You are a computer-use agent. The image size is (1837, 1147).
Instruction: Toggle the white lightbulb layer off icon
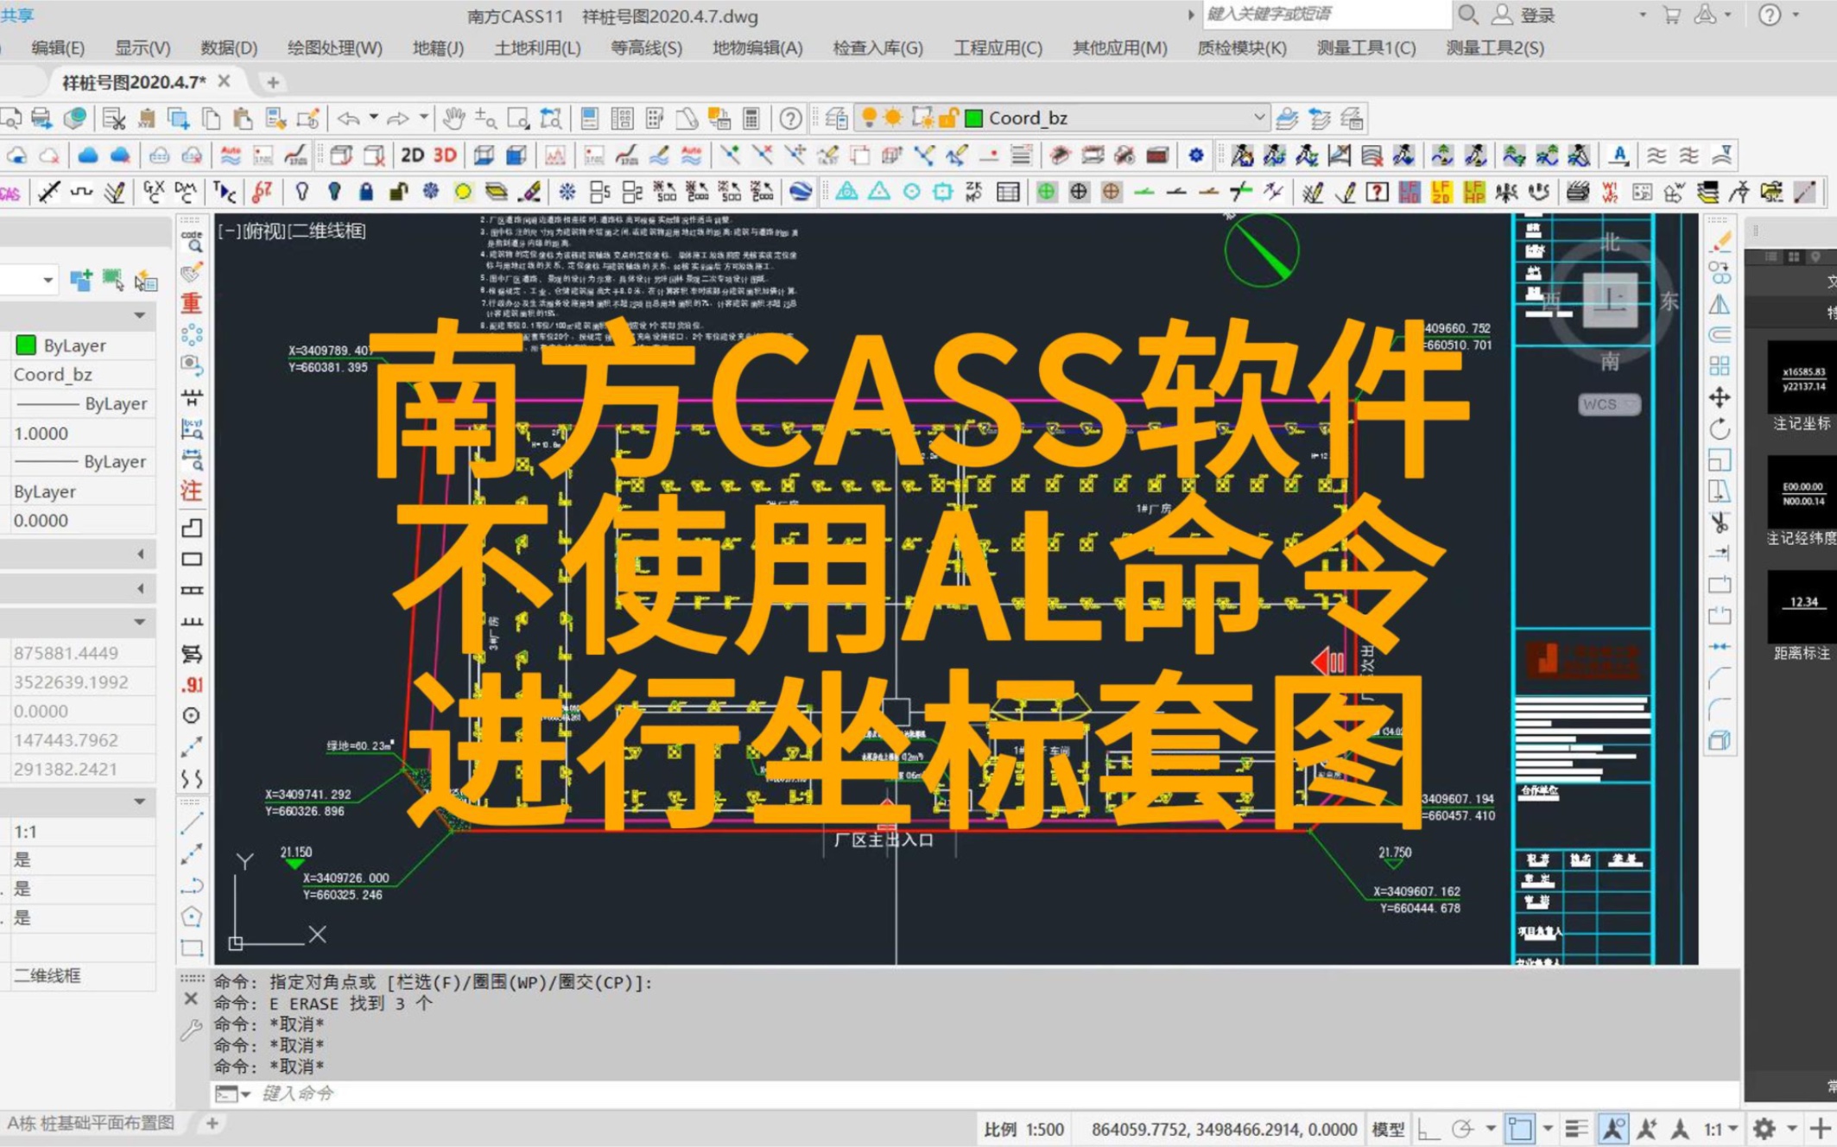tap(301, 192)
